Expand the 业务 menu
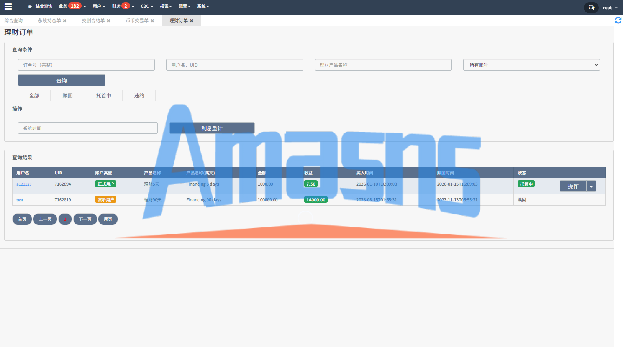This screenshot has height=347, width=623. coord(72,6)
